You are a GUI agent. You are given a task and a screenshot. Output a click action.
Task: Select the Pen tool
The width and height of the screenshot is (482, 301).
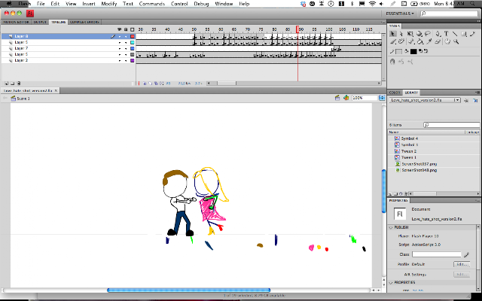(438, 34)
